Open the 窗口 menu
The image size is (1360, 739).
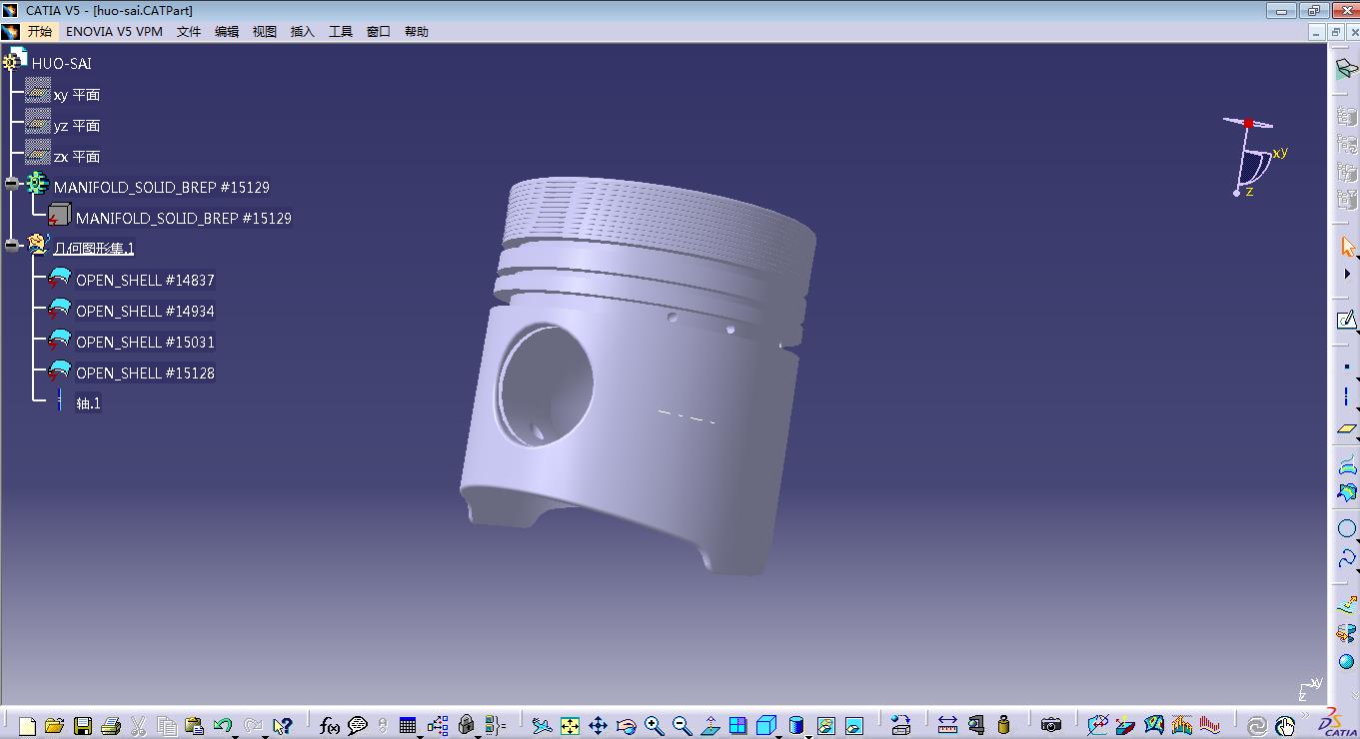[379, 31]
